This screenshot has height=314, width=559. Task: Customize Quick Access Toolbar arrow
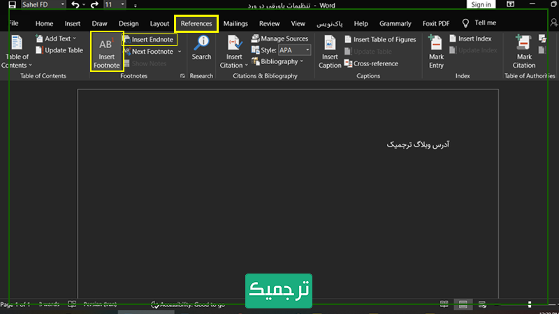[135, 6]
